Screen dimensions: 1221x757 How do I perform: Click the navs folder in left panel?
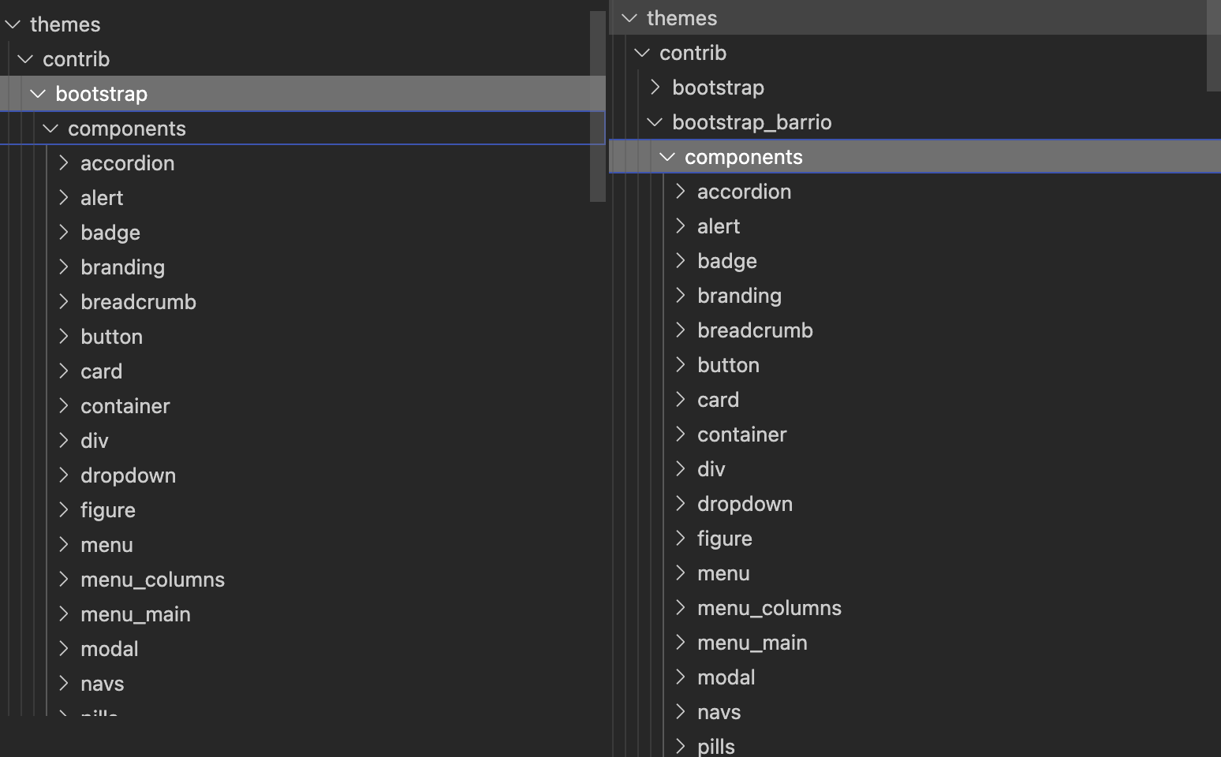pyautogui.click(x=102, y=684)
